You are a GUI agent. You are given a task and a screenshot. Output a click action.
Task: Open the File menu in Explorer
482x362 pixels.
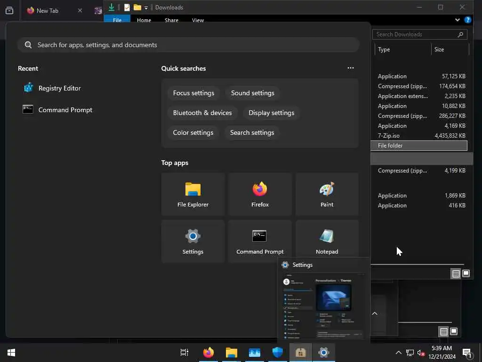[x=117, y=20]
